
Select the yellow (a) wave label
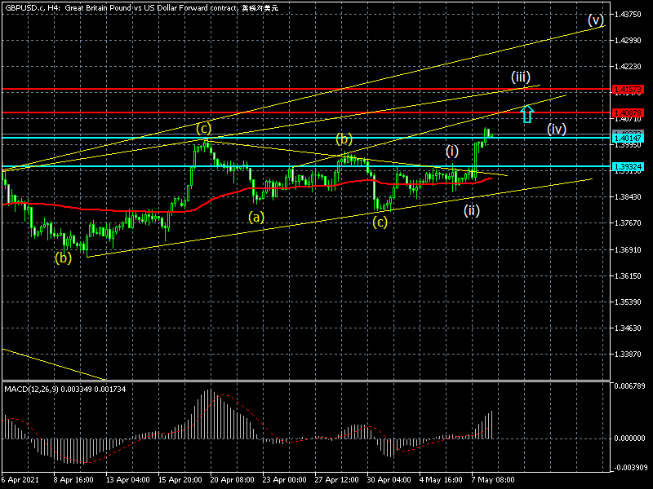click(x=256, y=217)
